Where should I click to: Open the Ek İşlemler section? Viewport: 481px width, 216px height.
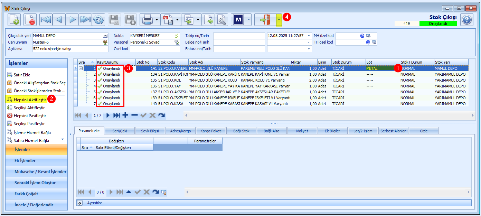coord(36,161)
